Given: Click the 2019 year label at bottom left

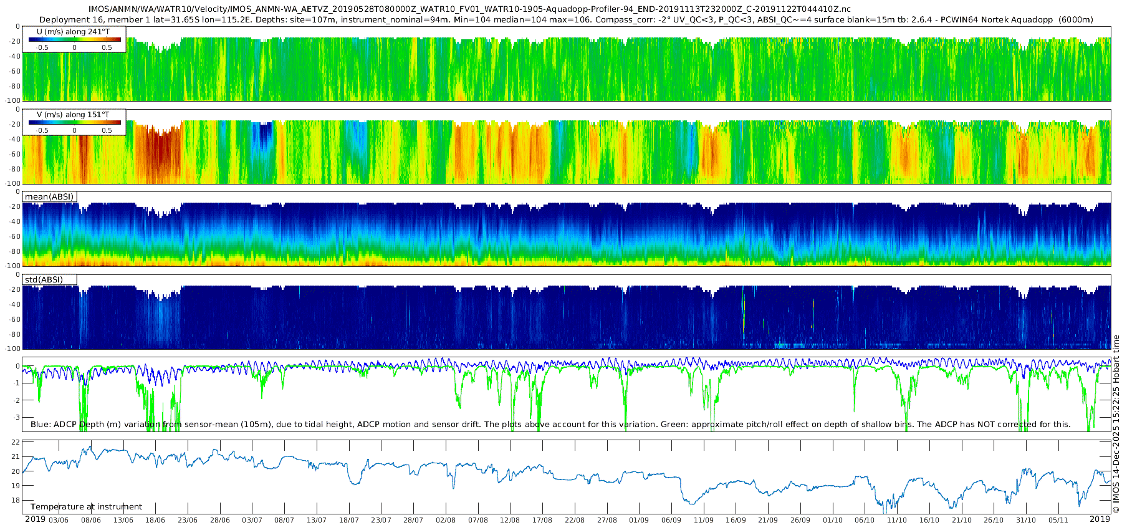Looking at the screenshot, I should point(35,519).
